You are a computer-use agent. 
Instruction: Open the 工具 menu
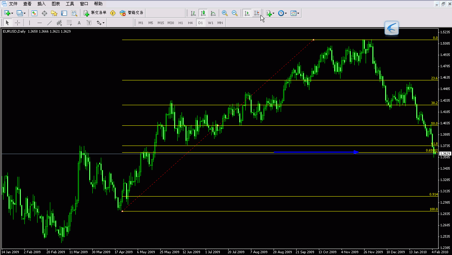[70, 4]
